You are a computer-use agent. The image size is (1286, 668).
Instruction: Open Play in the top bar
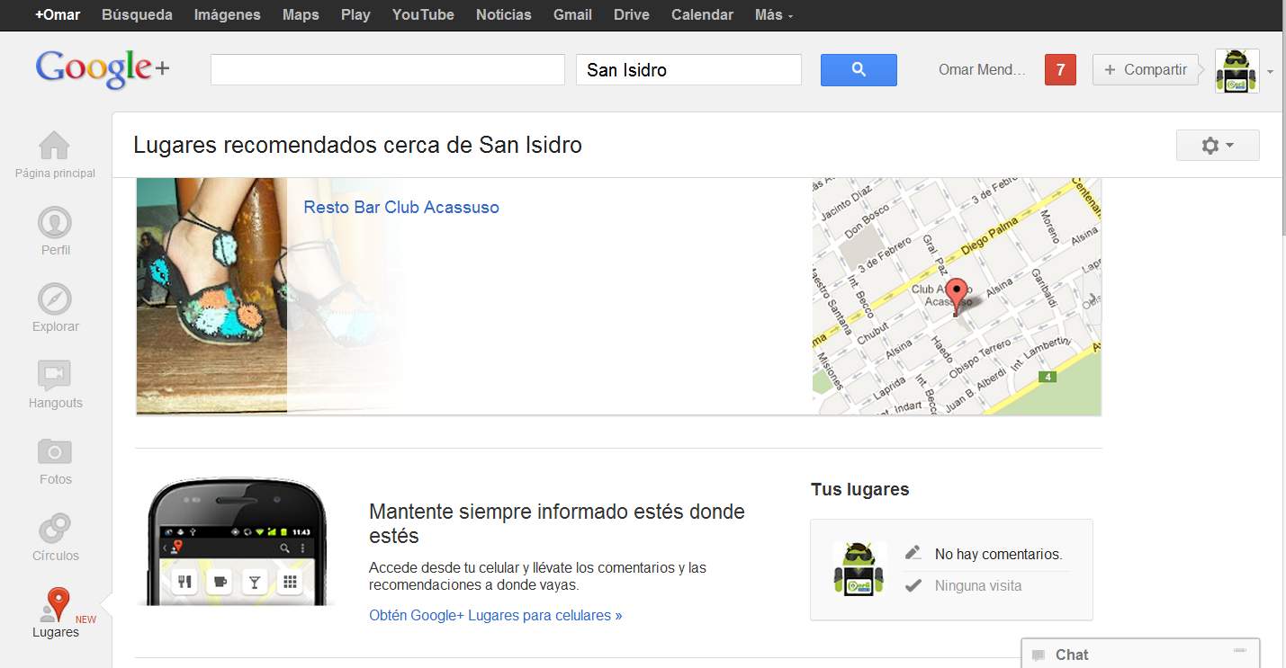pyautogui.click(x=355, y=15)
